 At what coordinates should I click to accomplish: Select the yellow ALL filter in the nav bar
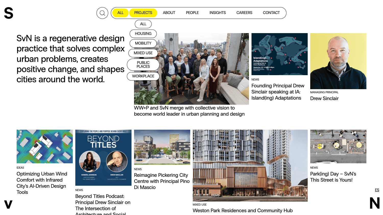point(121,13)
